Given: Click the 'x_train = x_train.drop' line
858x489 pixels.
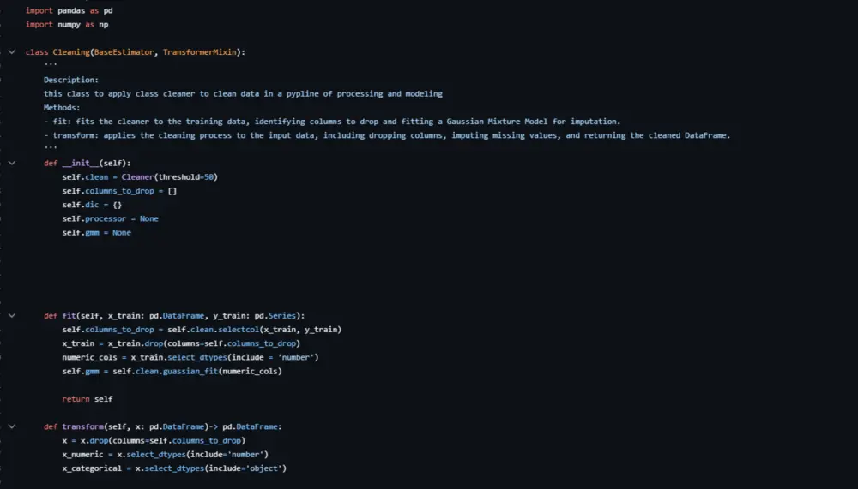Looking at the screenshot, I should point(181,343).
